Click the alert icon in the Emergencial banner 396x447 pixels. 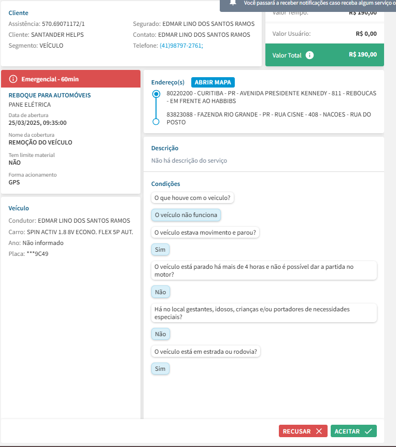click(13, 79)
